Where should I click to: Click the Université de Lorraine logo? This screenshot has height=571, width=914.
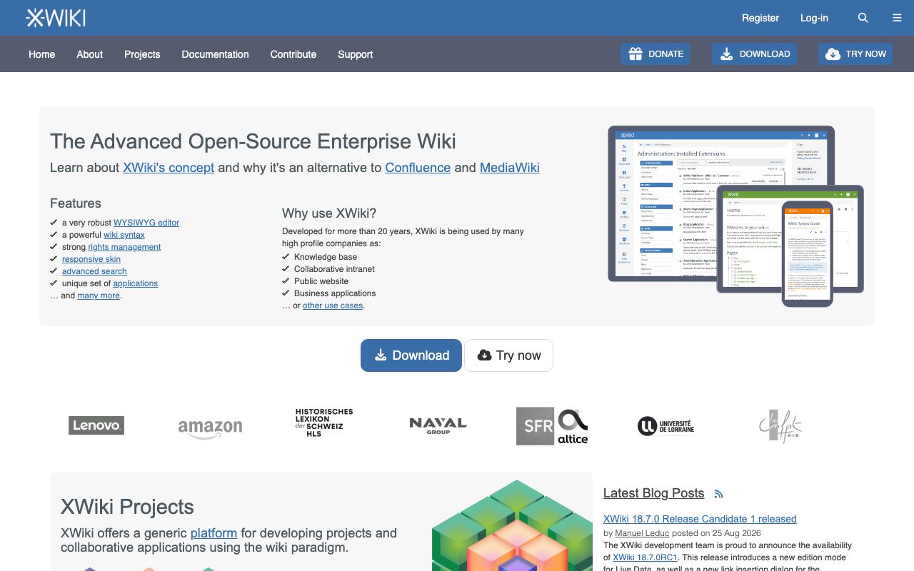pyautogui.click(x=666, y=426)
